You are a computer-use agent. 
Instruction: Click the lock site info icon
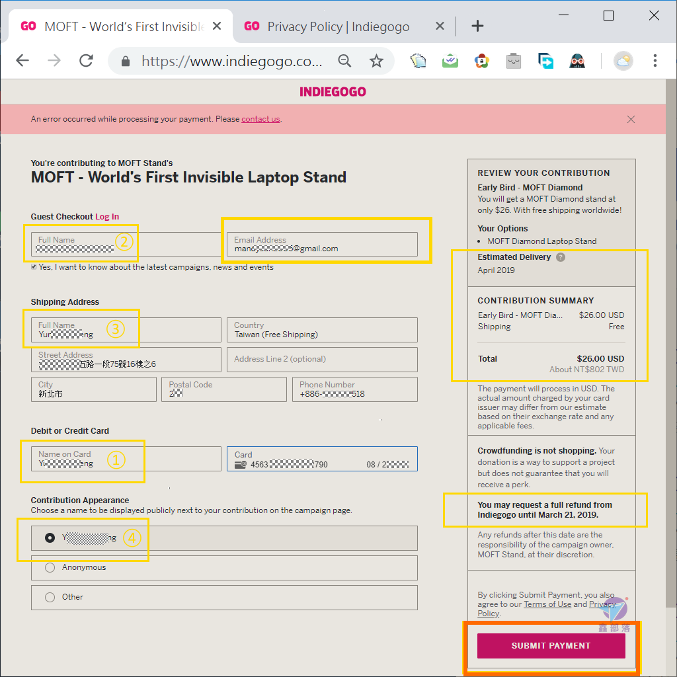(125, 61)
